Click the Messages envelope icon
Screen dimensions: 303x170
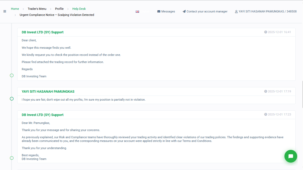click(x=159, y=11)
